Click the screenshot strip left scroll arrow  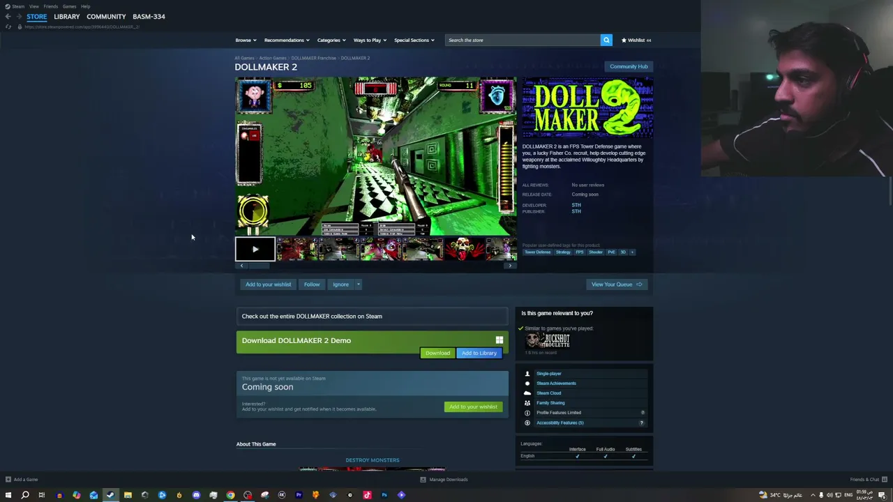pos(241,266)
